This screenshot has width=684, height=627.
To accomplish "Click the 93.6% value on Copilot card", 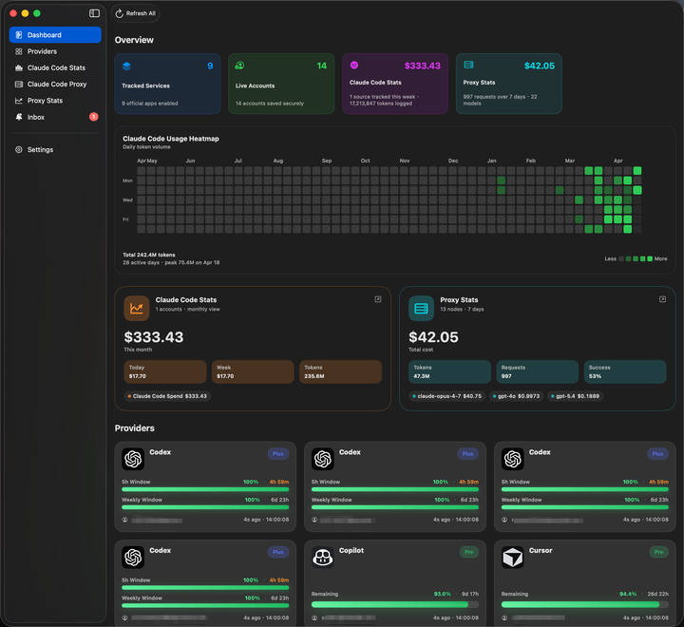I will [x=443, y=594].
